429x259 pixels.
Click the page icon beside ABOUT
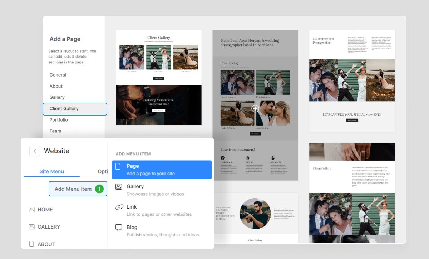coord(32,244)
